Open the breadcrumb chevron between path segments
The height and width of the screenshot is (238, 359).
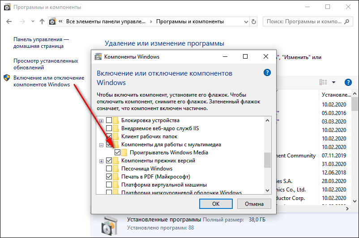pos(151,22)
